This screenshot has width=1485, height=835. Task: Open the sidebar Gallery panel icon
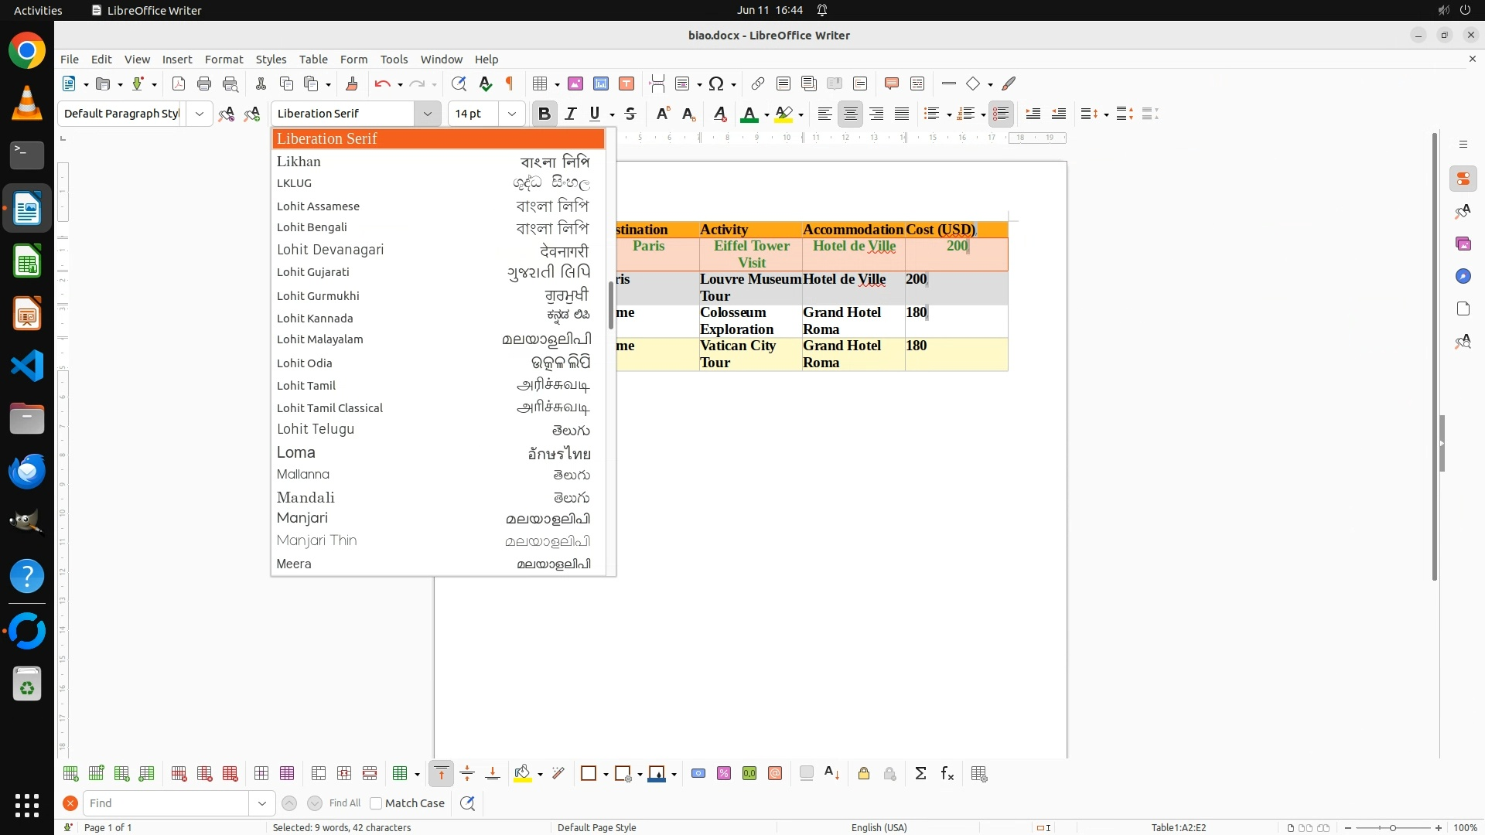tap(1463, 244)
